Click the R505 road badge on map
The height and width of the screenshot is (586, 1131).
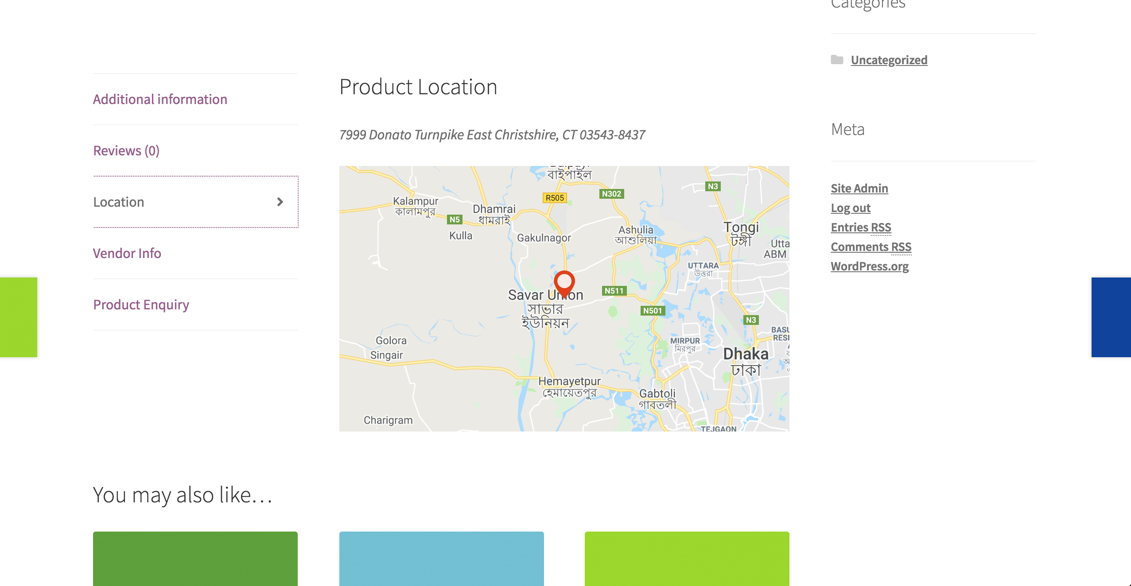click(x=555, y=198)
